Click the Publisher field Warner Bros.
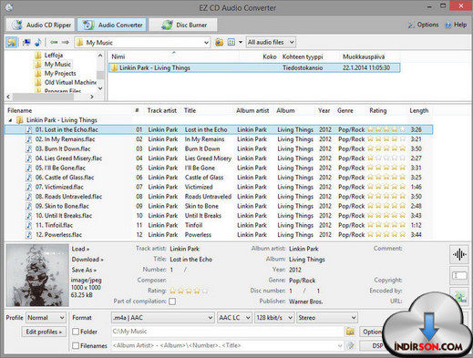The image size is (473, 358). 305,302
